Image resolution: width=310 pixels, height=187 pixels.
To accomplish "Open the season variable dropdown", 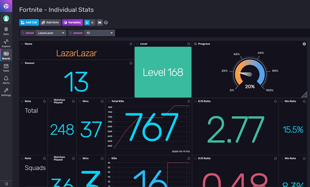I will point(100,33).
